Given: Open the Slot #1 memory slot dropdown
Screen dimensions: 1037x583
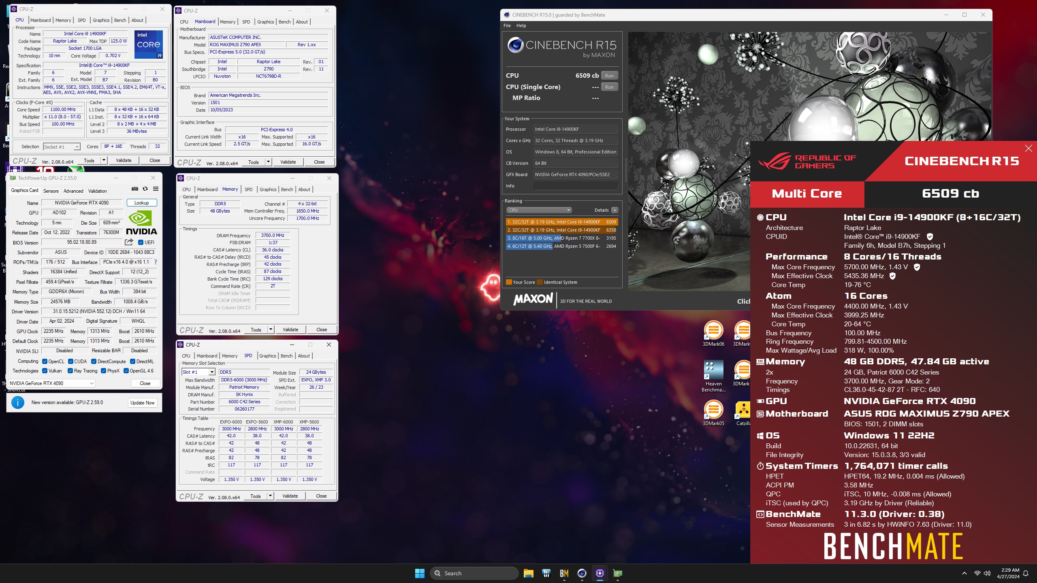Looking at the screenshot, I should pos(198,372).
